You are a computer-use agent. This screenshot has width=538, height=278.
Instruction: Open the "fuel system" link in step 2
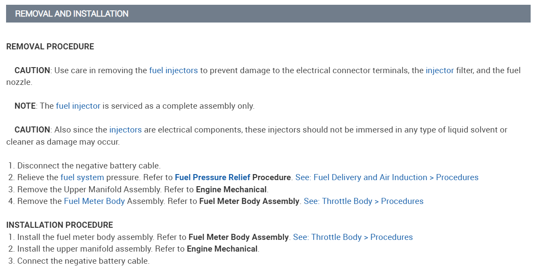(82, 178)
